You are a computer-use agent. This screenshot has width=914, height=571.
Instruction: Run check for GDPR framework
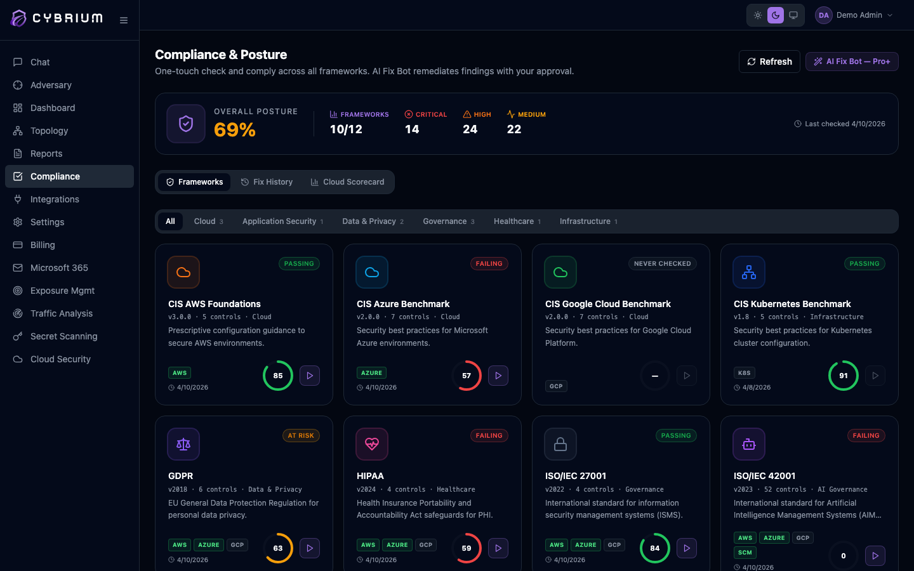point(310,548)
